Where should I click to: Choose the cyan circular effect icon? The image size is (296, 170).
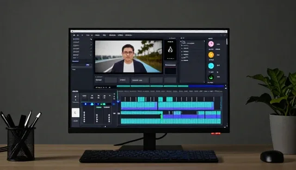click(x=211, y=66)
